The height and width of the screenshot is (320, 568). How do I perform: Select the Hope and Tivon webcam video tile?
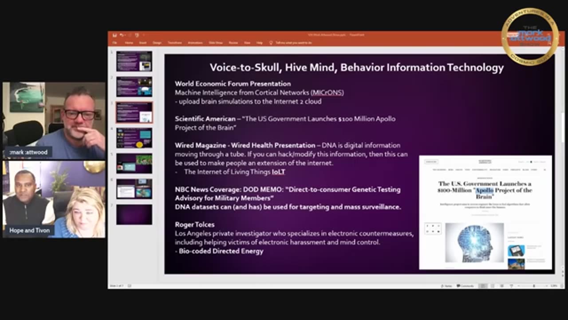(54, 199)
